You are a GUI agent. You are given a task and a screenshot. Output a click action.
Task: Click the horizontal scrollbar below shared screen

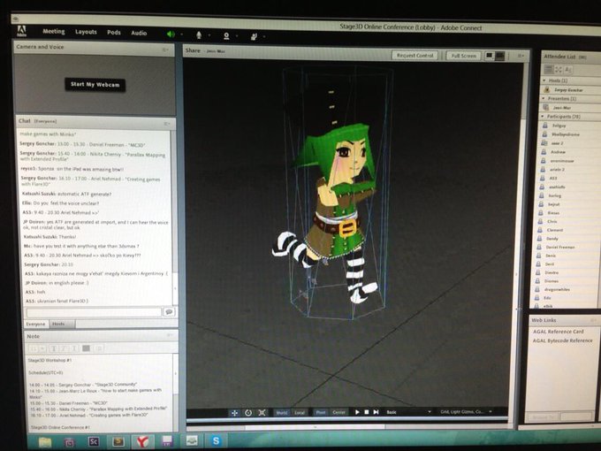click(315, 427)
